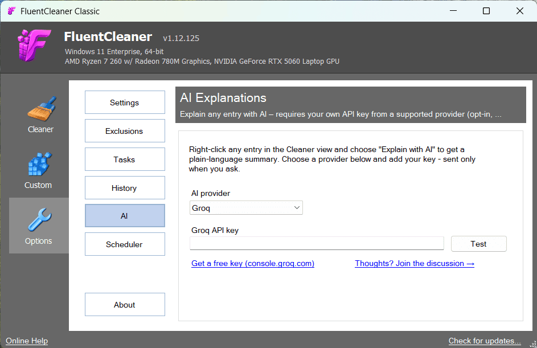Click the FluentCleaner logo in the header

pos(34,46)
